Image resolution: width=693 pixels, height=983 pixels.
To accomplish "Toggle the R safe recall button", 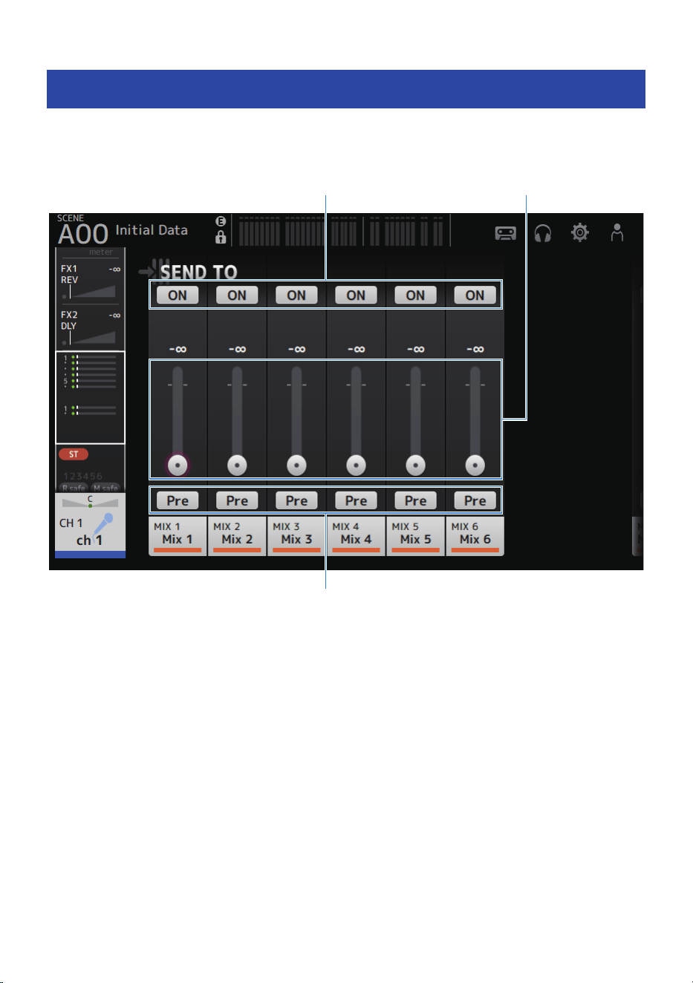I will pyautogui.click(x=74, y=488).
